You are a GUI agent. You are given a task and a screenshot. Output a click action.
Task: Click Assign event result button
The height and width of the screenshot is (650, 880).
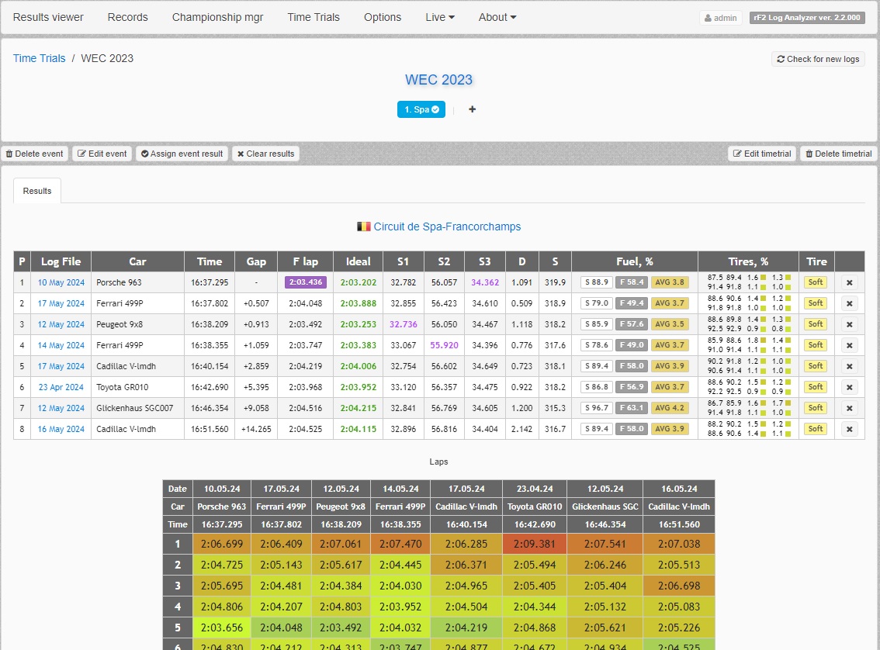(182, 154)
